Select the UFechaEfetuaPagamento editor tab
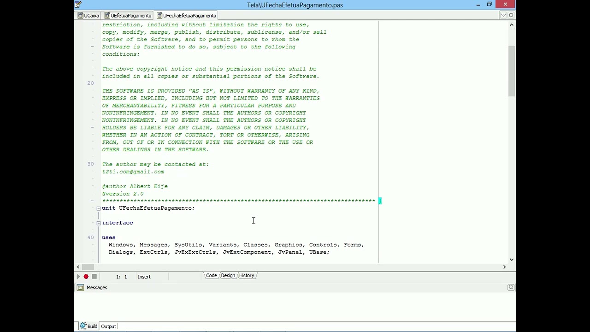The height and width of the screenshot is (332, 590). [187, 16]
